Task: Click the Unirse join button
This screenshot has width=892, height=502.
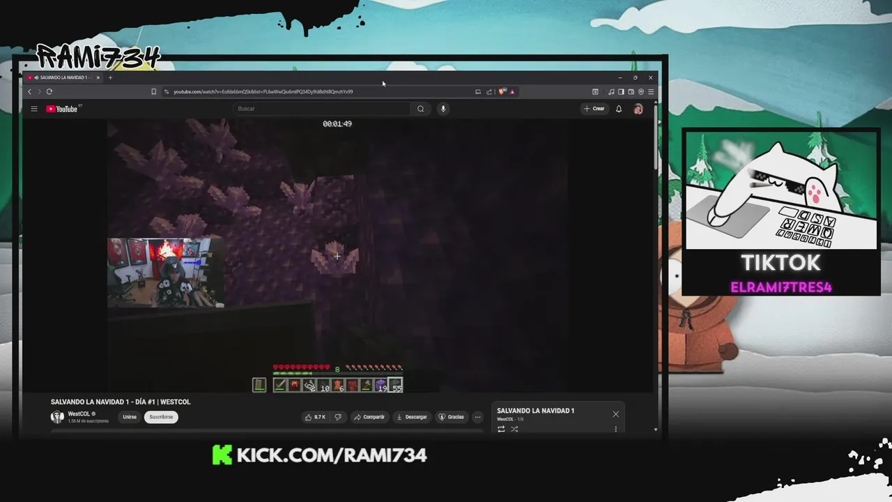Action: [x=130, y=417]
